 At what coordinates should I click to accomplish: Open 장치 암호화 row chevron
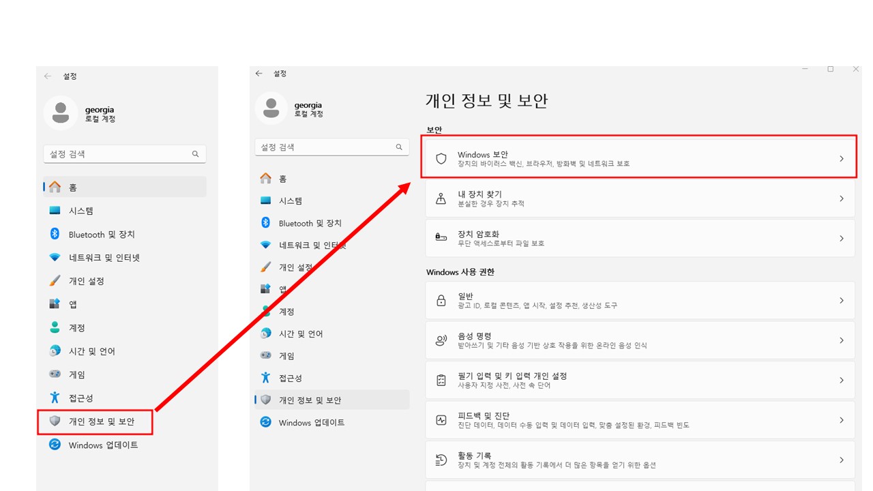coord(842,238)
